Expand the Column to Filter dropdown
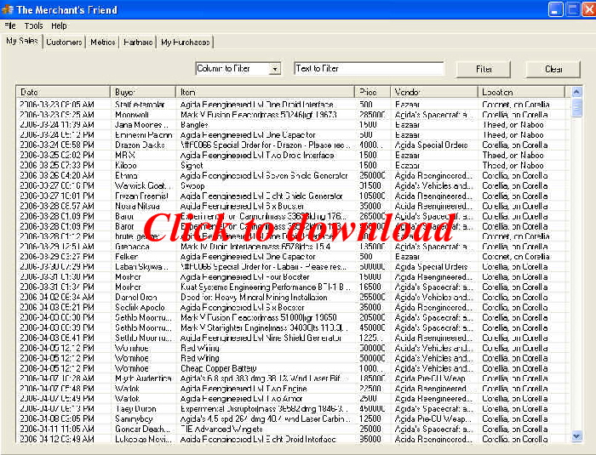 (274, 69)
